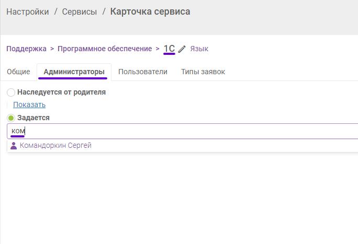Select the Задается radio button
Image resolution: width=358 pixels, height=244 pixels.
(x=11, y=118)
